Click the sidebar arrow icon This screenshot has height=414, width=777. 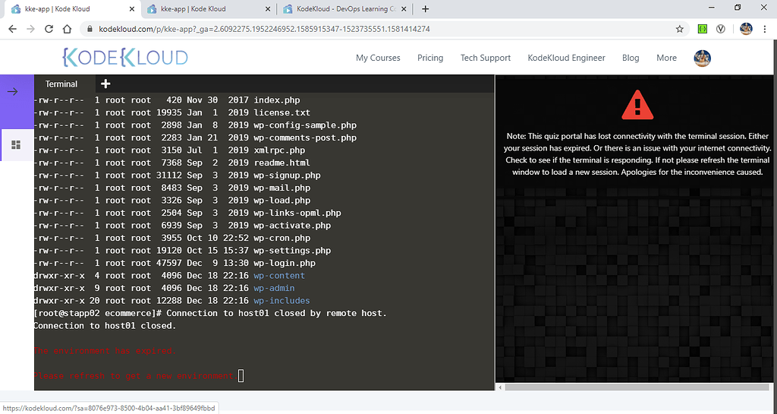point(13,92)
